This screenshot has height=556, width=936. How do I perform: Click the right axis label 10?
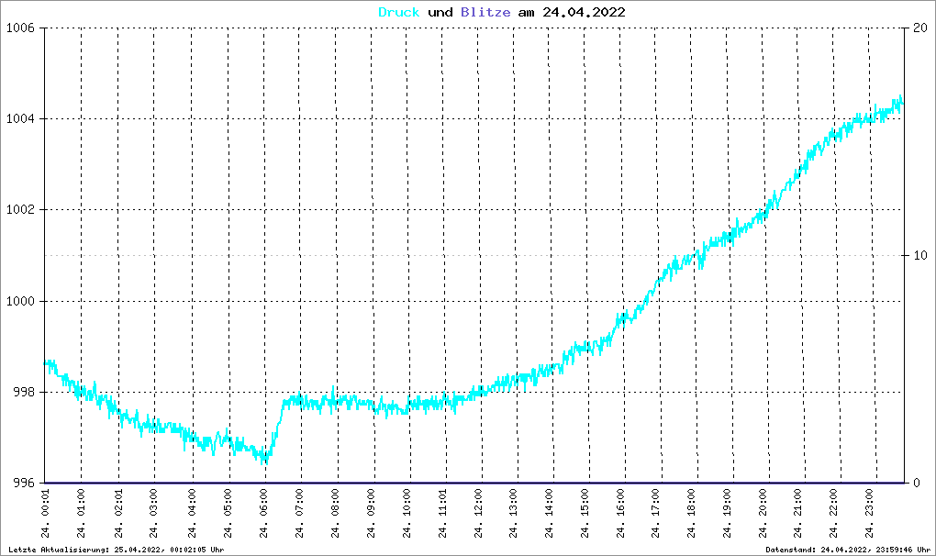click(920, 255)
